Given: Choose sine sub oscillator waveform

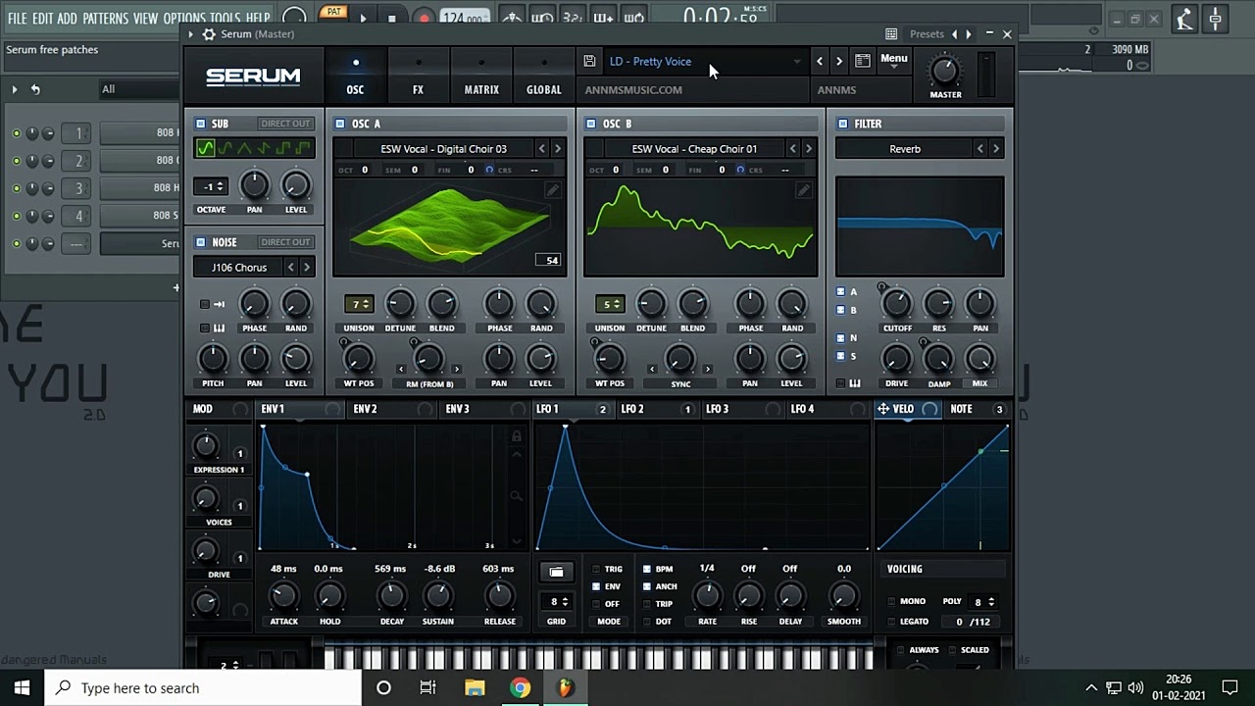Looking at the screenshot, I should (205, 149).
